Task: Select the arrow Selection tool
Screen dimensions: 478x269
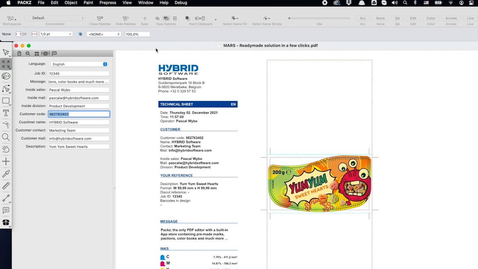Action: coord(6,53)
